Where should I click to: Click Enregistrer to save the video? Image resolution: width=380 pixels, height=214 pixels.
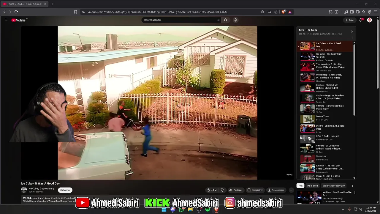click(x=255, y=190)
